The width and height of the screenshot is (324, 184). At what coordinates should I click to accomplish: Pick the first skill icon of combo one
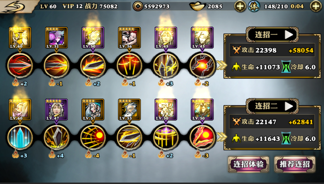[20, 65]
